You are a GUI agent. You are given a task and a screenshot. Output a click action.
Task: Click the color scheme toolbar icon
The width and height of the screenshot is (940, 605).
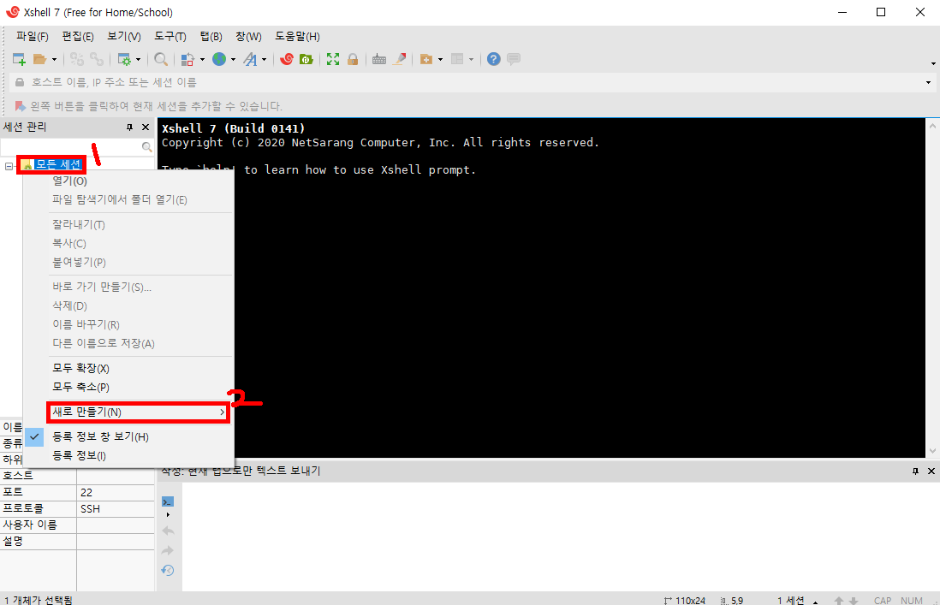(187, 59)
